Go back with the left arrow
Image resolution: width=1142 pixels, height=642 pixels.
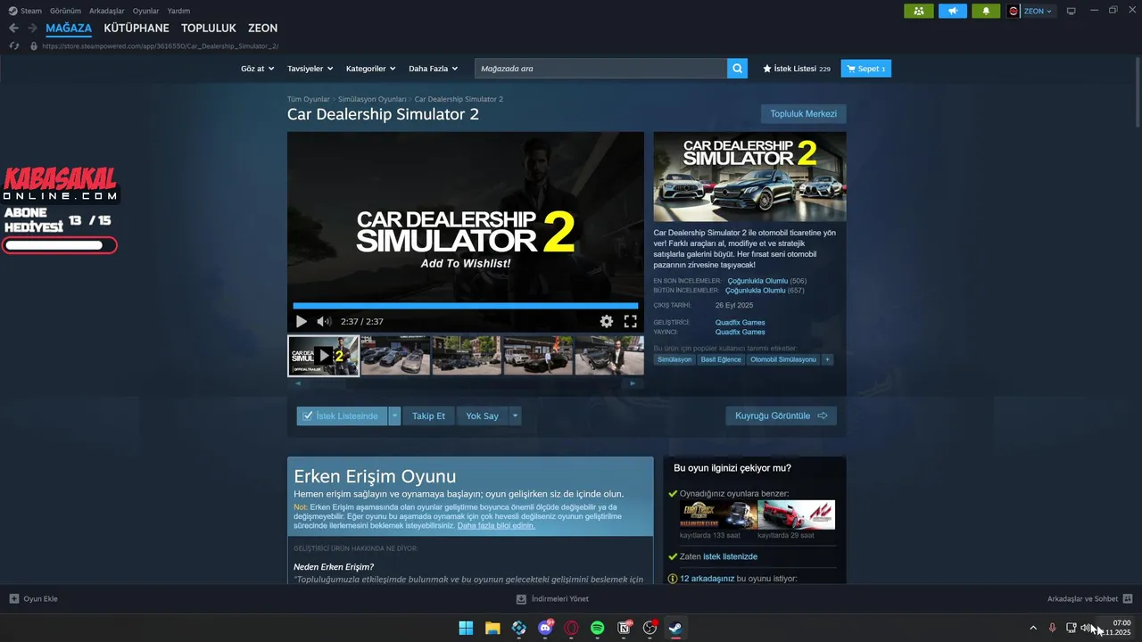13,29
